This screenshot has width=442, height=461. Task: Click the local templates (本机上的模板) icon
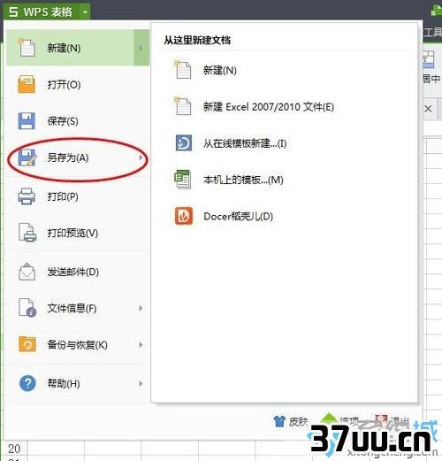point(183,180)
